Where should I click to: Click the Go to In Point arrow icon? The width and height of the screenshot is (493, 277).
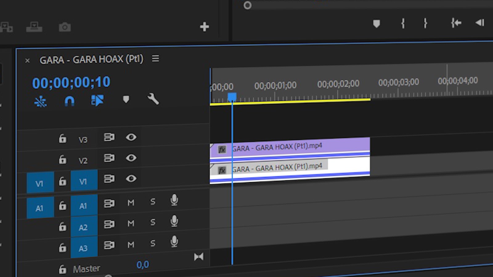(456, 23)
